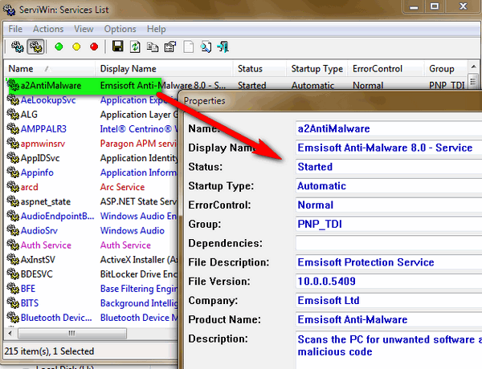The width and height of the screenshot is (482, 369).
Task: Select the aspnet_state service name
Action: pos(46,201)
